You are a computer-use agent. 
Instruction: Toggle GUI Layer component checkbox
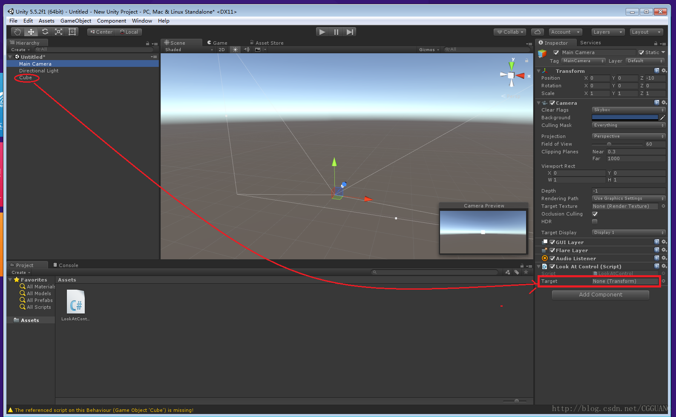tap(552, 242)
